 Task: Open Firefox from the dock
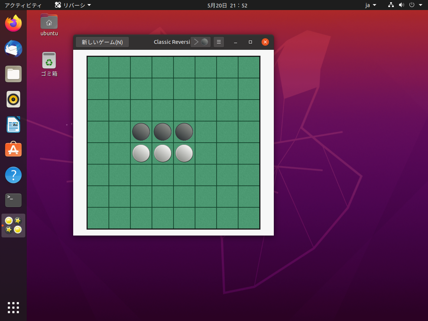13,23
